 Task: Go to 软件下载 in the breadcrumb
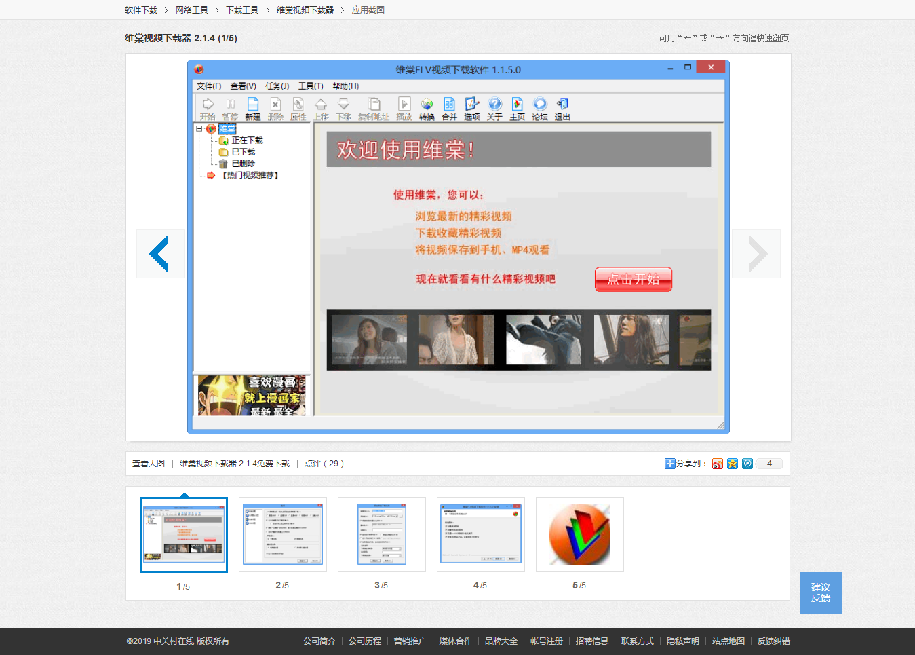141,10
